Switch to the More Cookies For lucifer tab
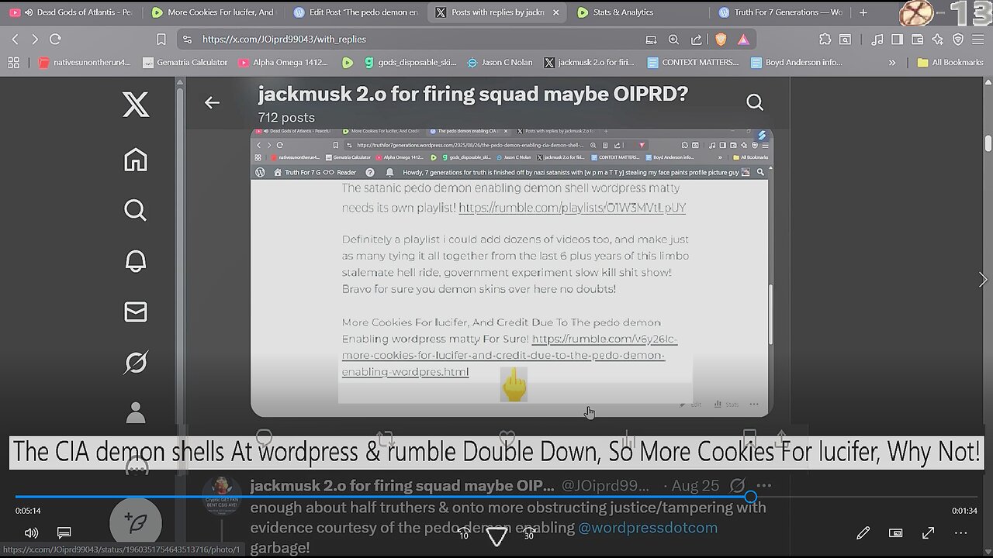The image size is (993, 558). pos(213,12)
